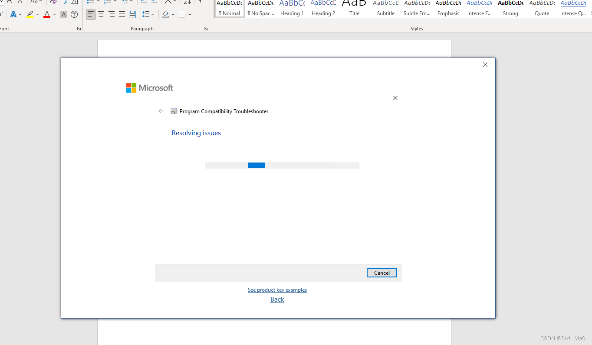Center the paragraph text

(101, 14)
